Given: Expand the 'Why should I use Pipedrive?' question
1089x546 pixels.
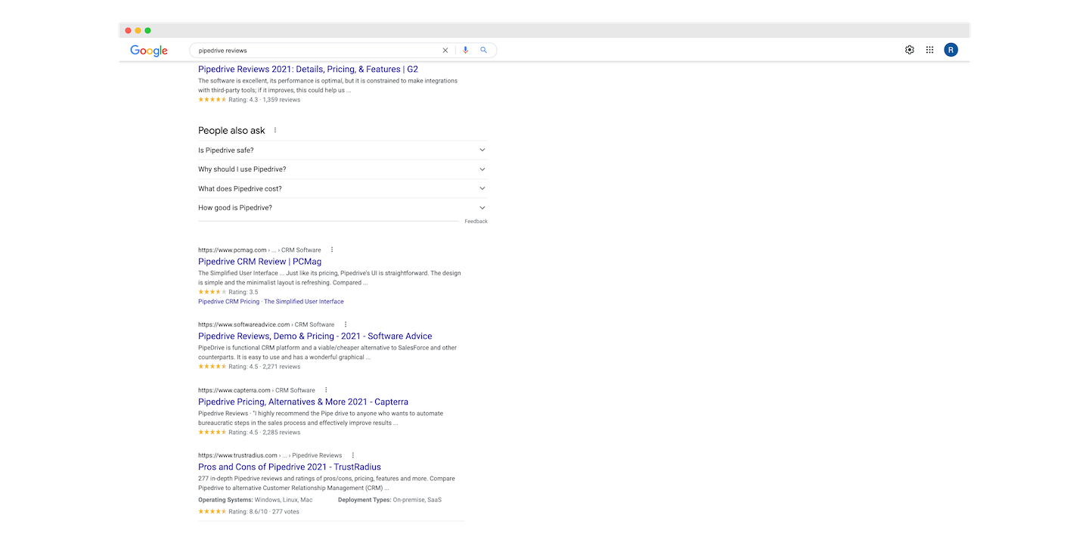Looking at the screenshot, I should pyautogui.click(x=343, y=169).
